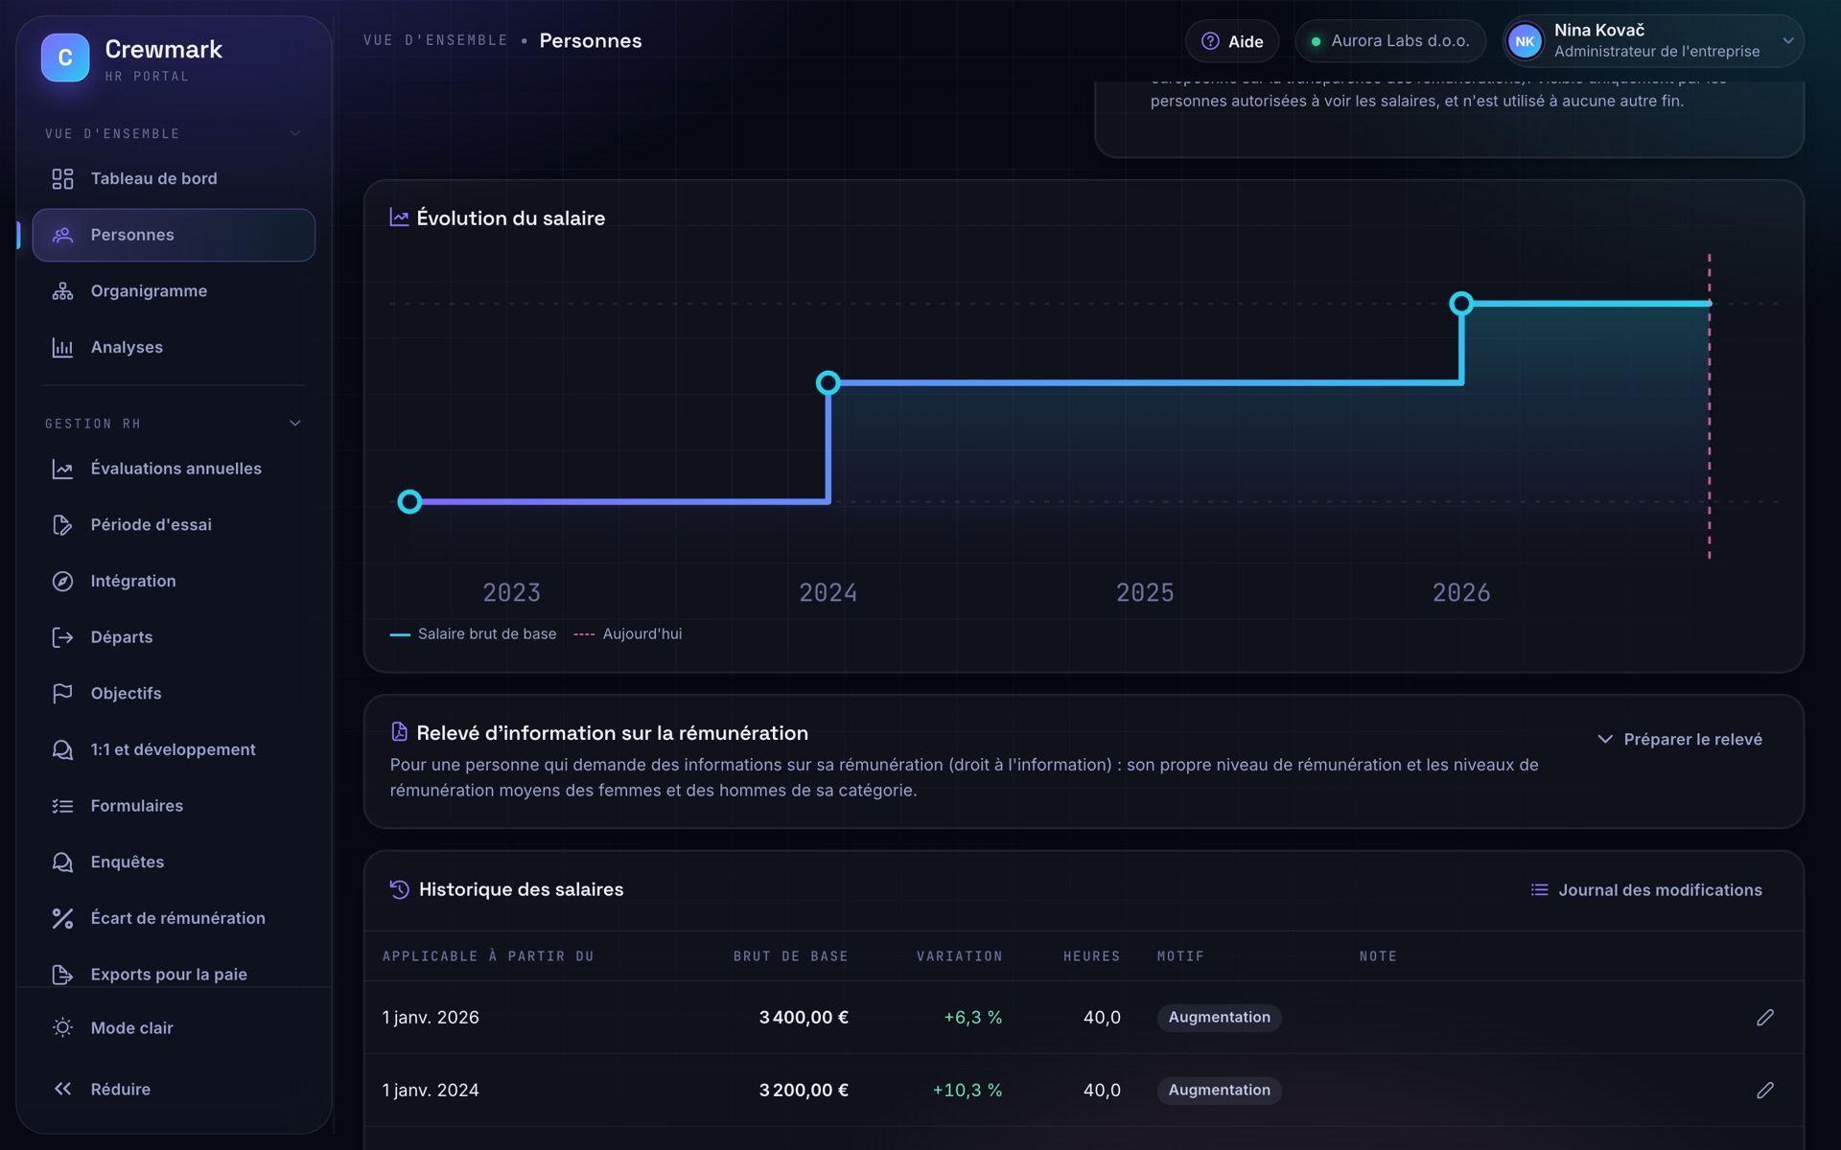The image size is (1841, 1150).
Task: Edit the 1 janv. 2024 salary row
Action: pos(1765,1090)
